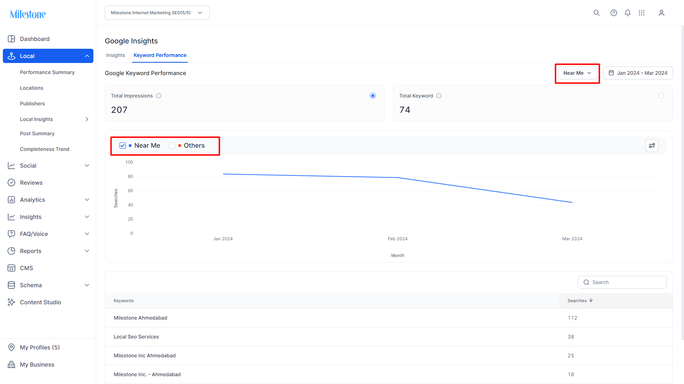This screenshot has height=384, width=684.
Task: Open notifications bell
Action: pos(628,13)
